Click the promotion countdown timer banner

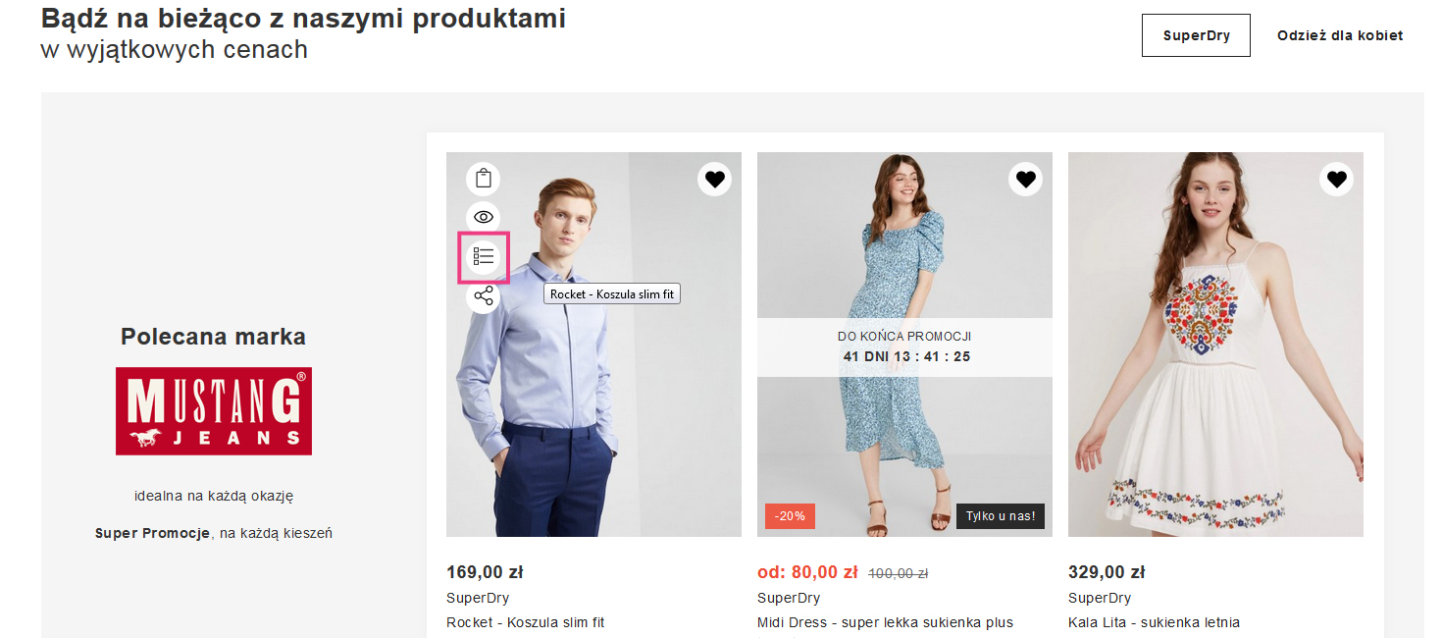pyautogui.click(x=904, y=346)
